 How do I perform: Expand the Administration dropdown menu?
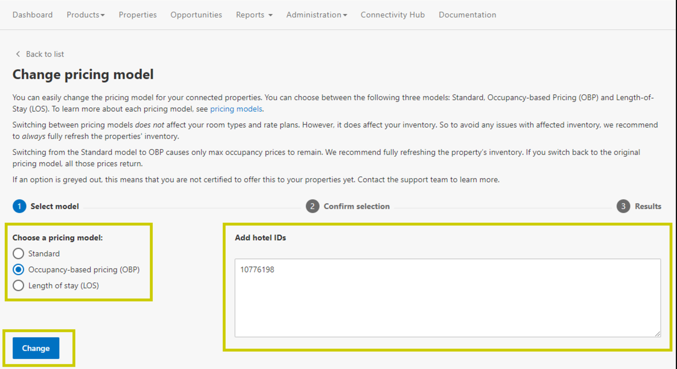tap(316, 15)
